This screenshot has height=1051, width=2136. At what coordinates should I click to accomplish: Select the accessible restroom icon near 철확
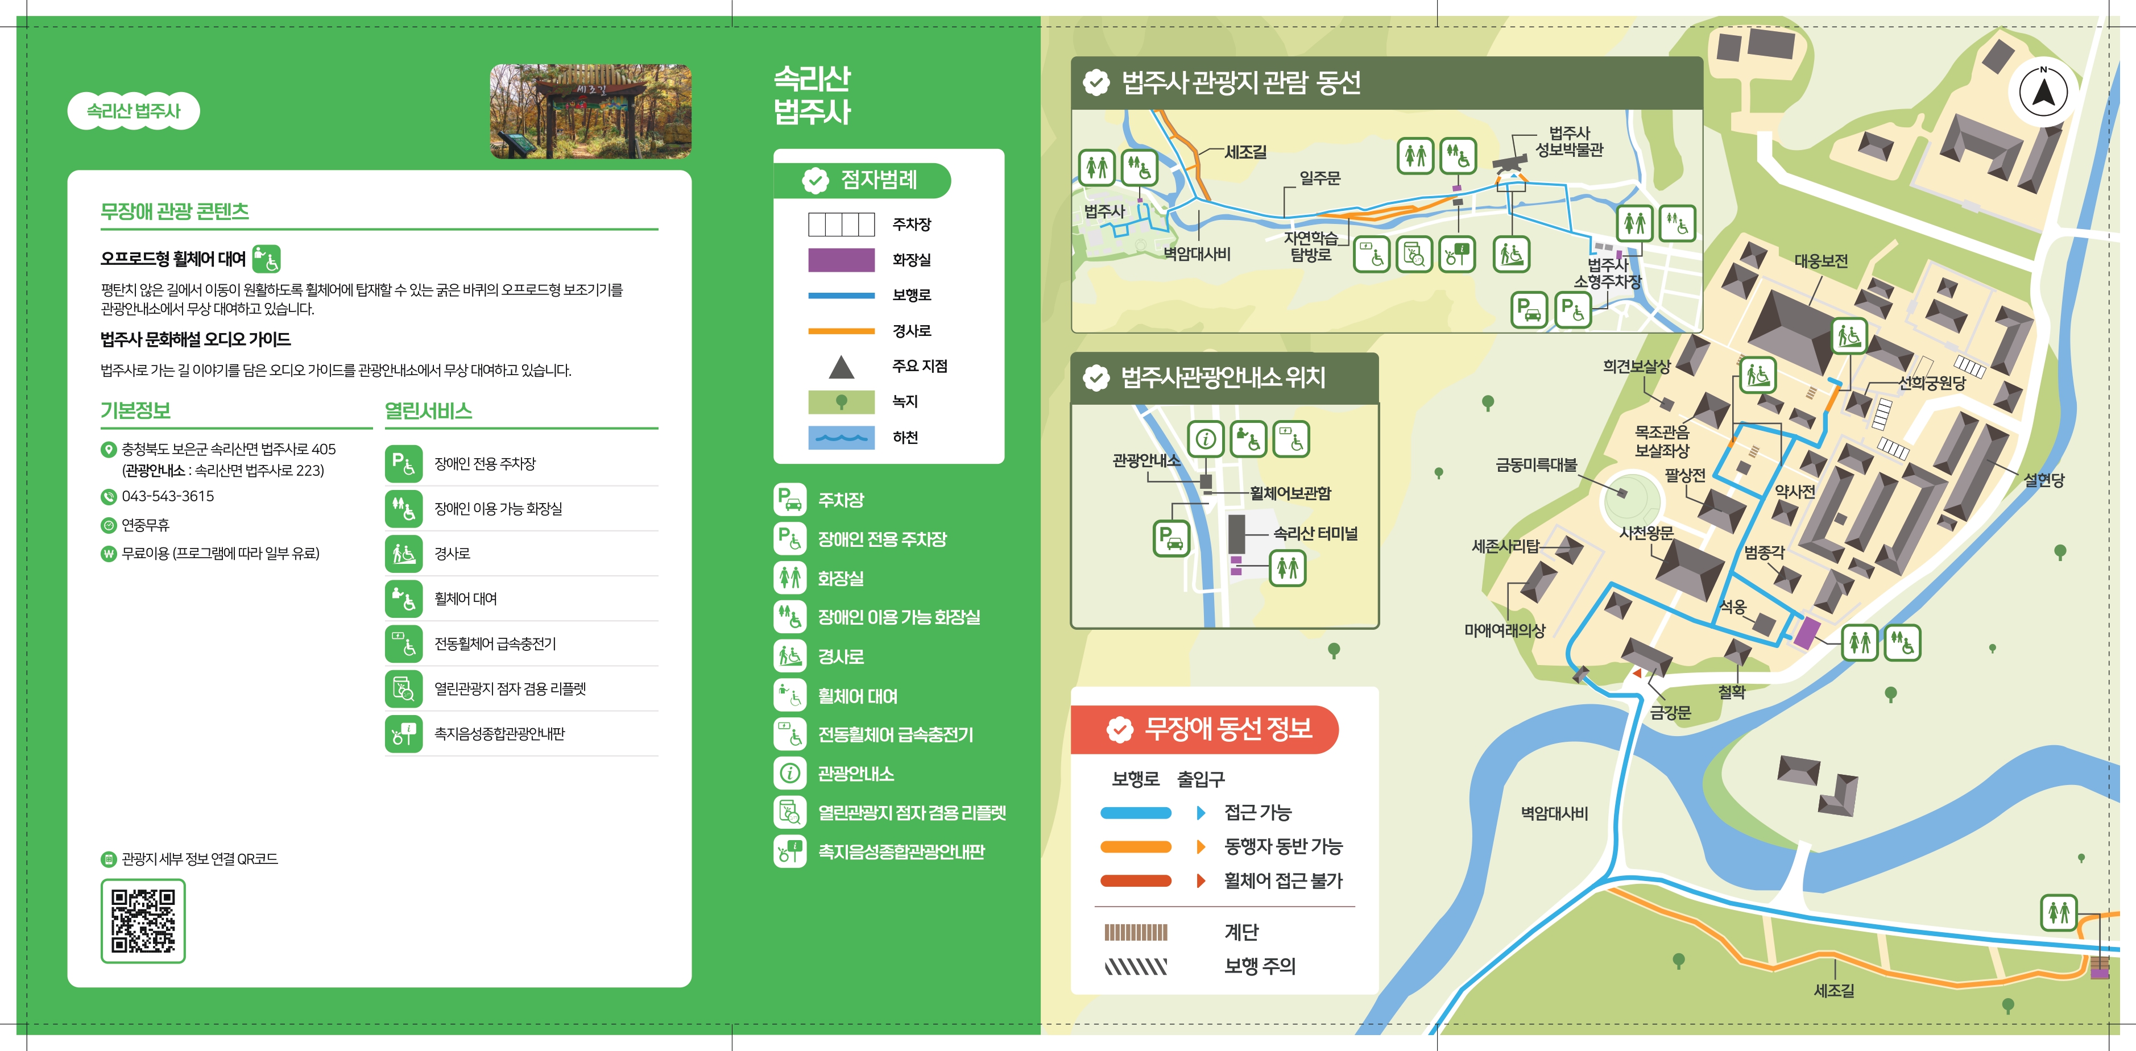[x=1902, y=642]
